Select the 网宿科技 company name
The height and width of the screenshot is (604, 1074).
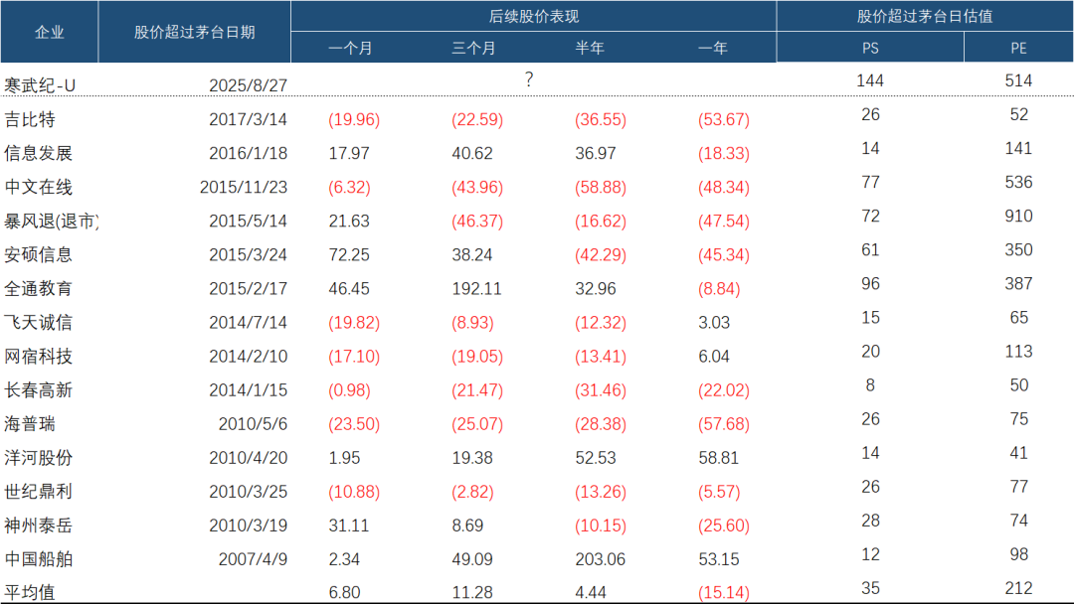point(39,357)
